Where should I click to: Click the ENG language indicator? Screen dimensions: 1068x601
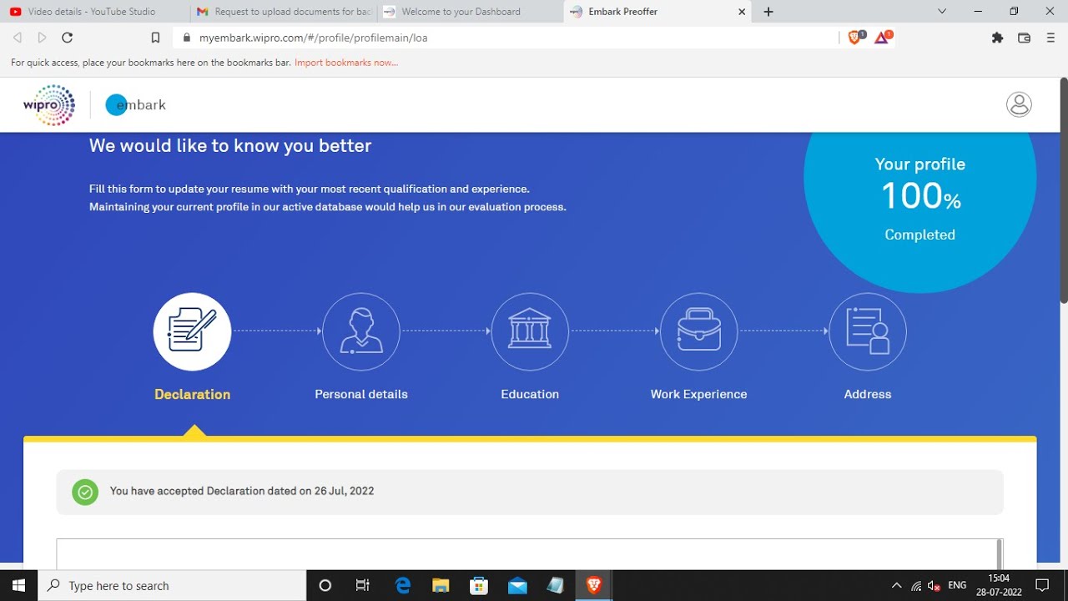point(957,586)
